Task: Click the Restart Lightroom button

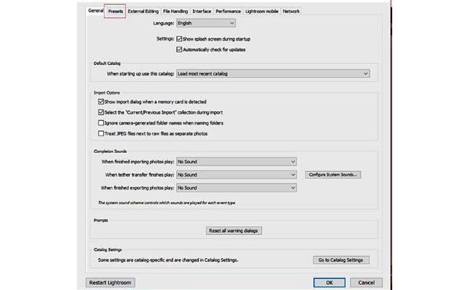Action: [110, 283]
